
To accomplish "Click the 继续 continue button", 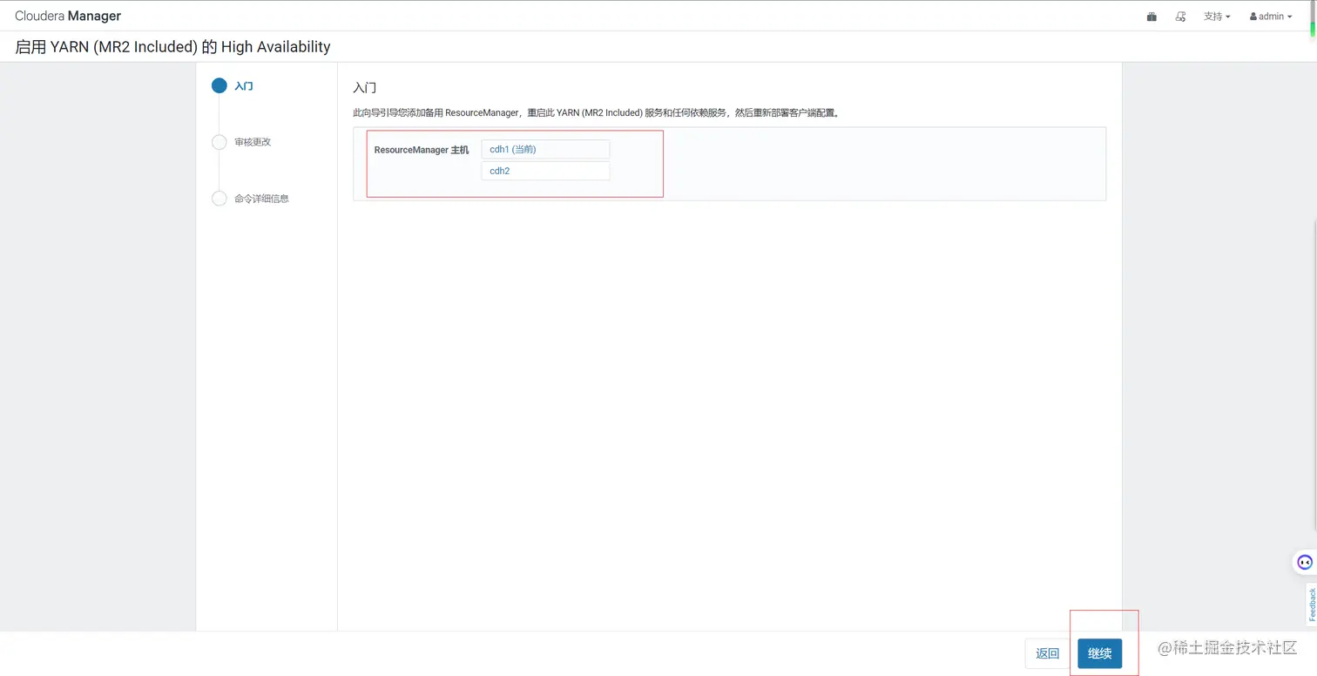I will pyautogui.click(x=1099, y=653).
